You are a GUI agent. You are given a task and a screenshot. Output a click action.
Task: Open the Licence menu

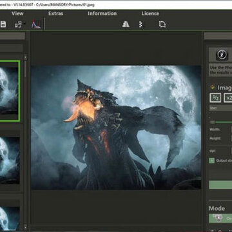(150, 14)
